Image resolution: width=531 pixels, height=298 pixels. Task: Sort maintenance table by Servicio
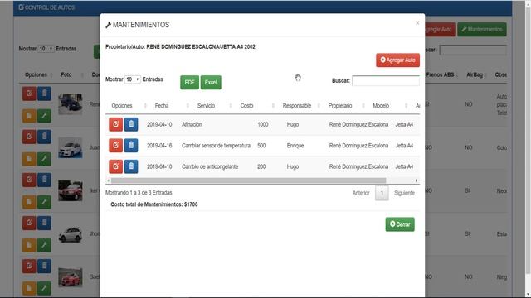[x=206, y=106]
